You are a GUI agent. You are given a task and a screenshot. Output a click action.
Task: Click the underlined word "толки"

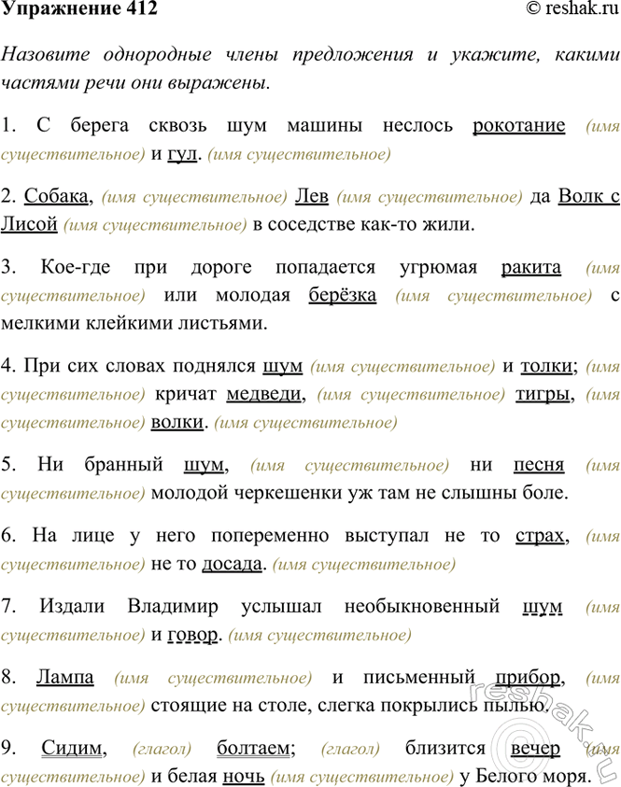tap(546, 366)
